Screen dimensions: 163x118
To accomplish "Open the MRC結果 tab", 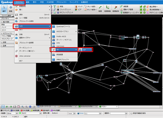I will [55, 110].
